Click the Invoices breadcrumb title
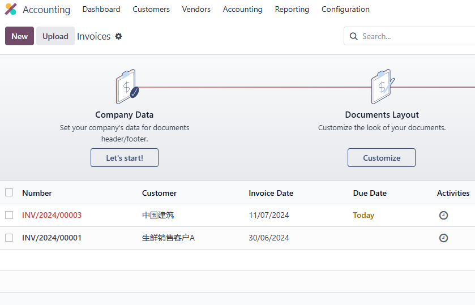This screenshot has width=475, height=305. pos(93,36)
